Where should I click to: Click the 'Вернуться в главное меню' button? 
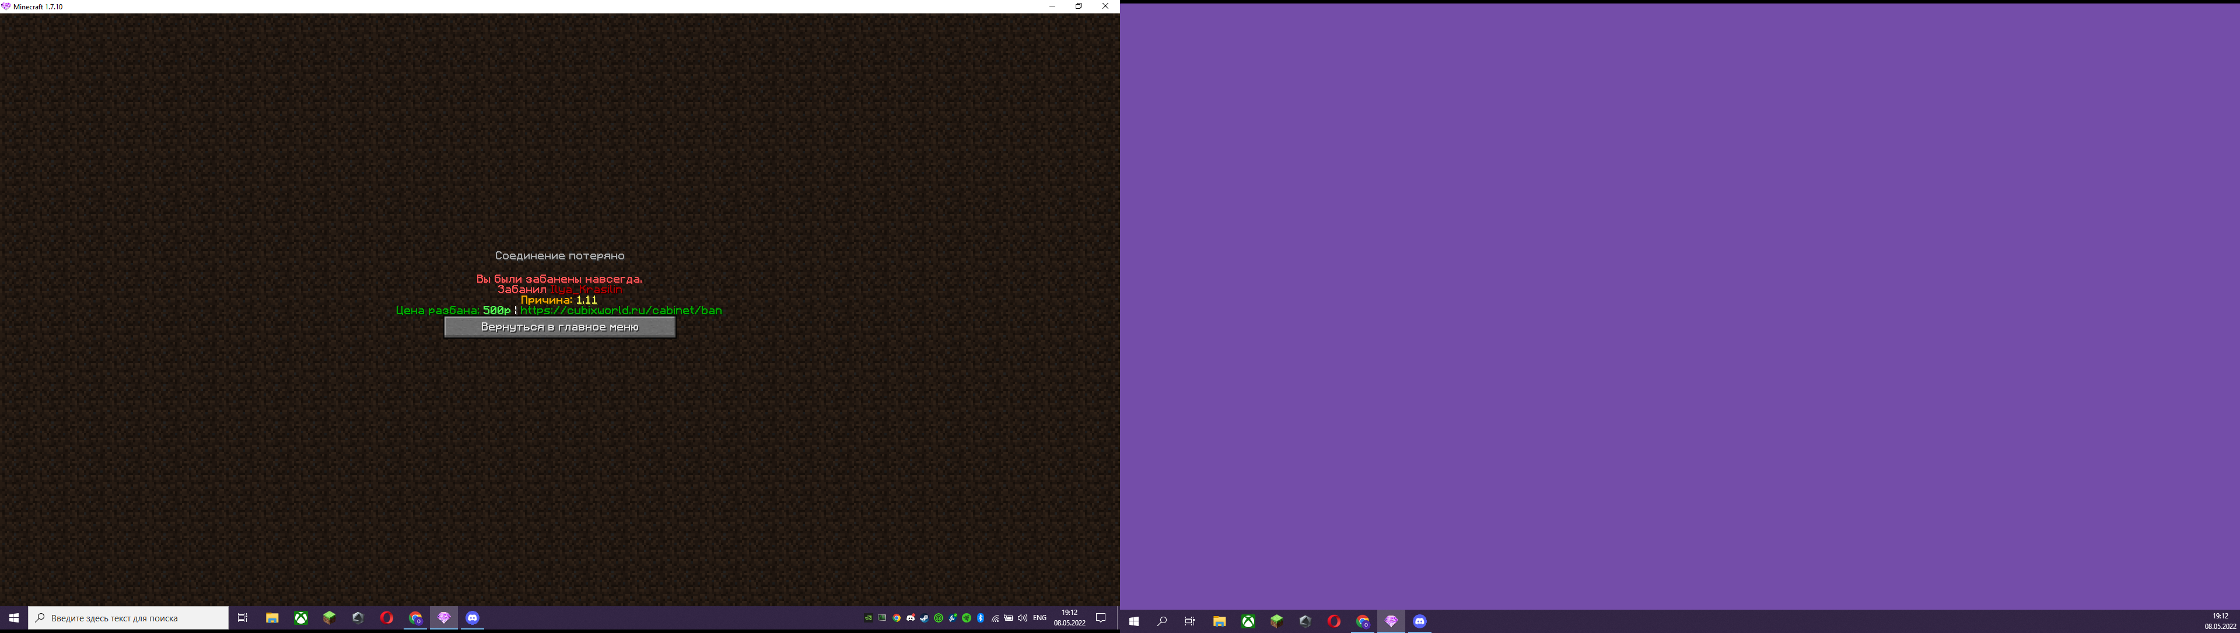coord(559,328)
